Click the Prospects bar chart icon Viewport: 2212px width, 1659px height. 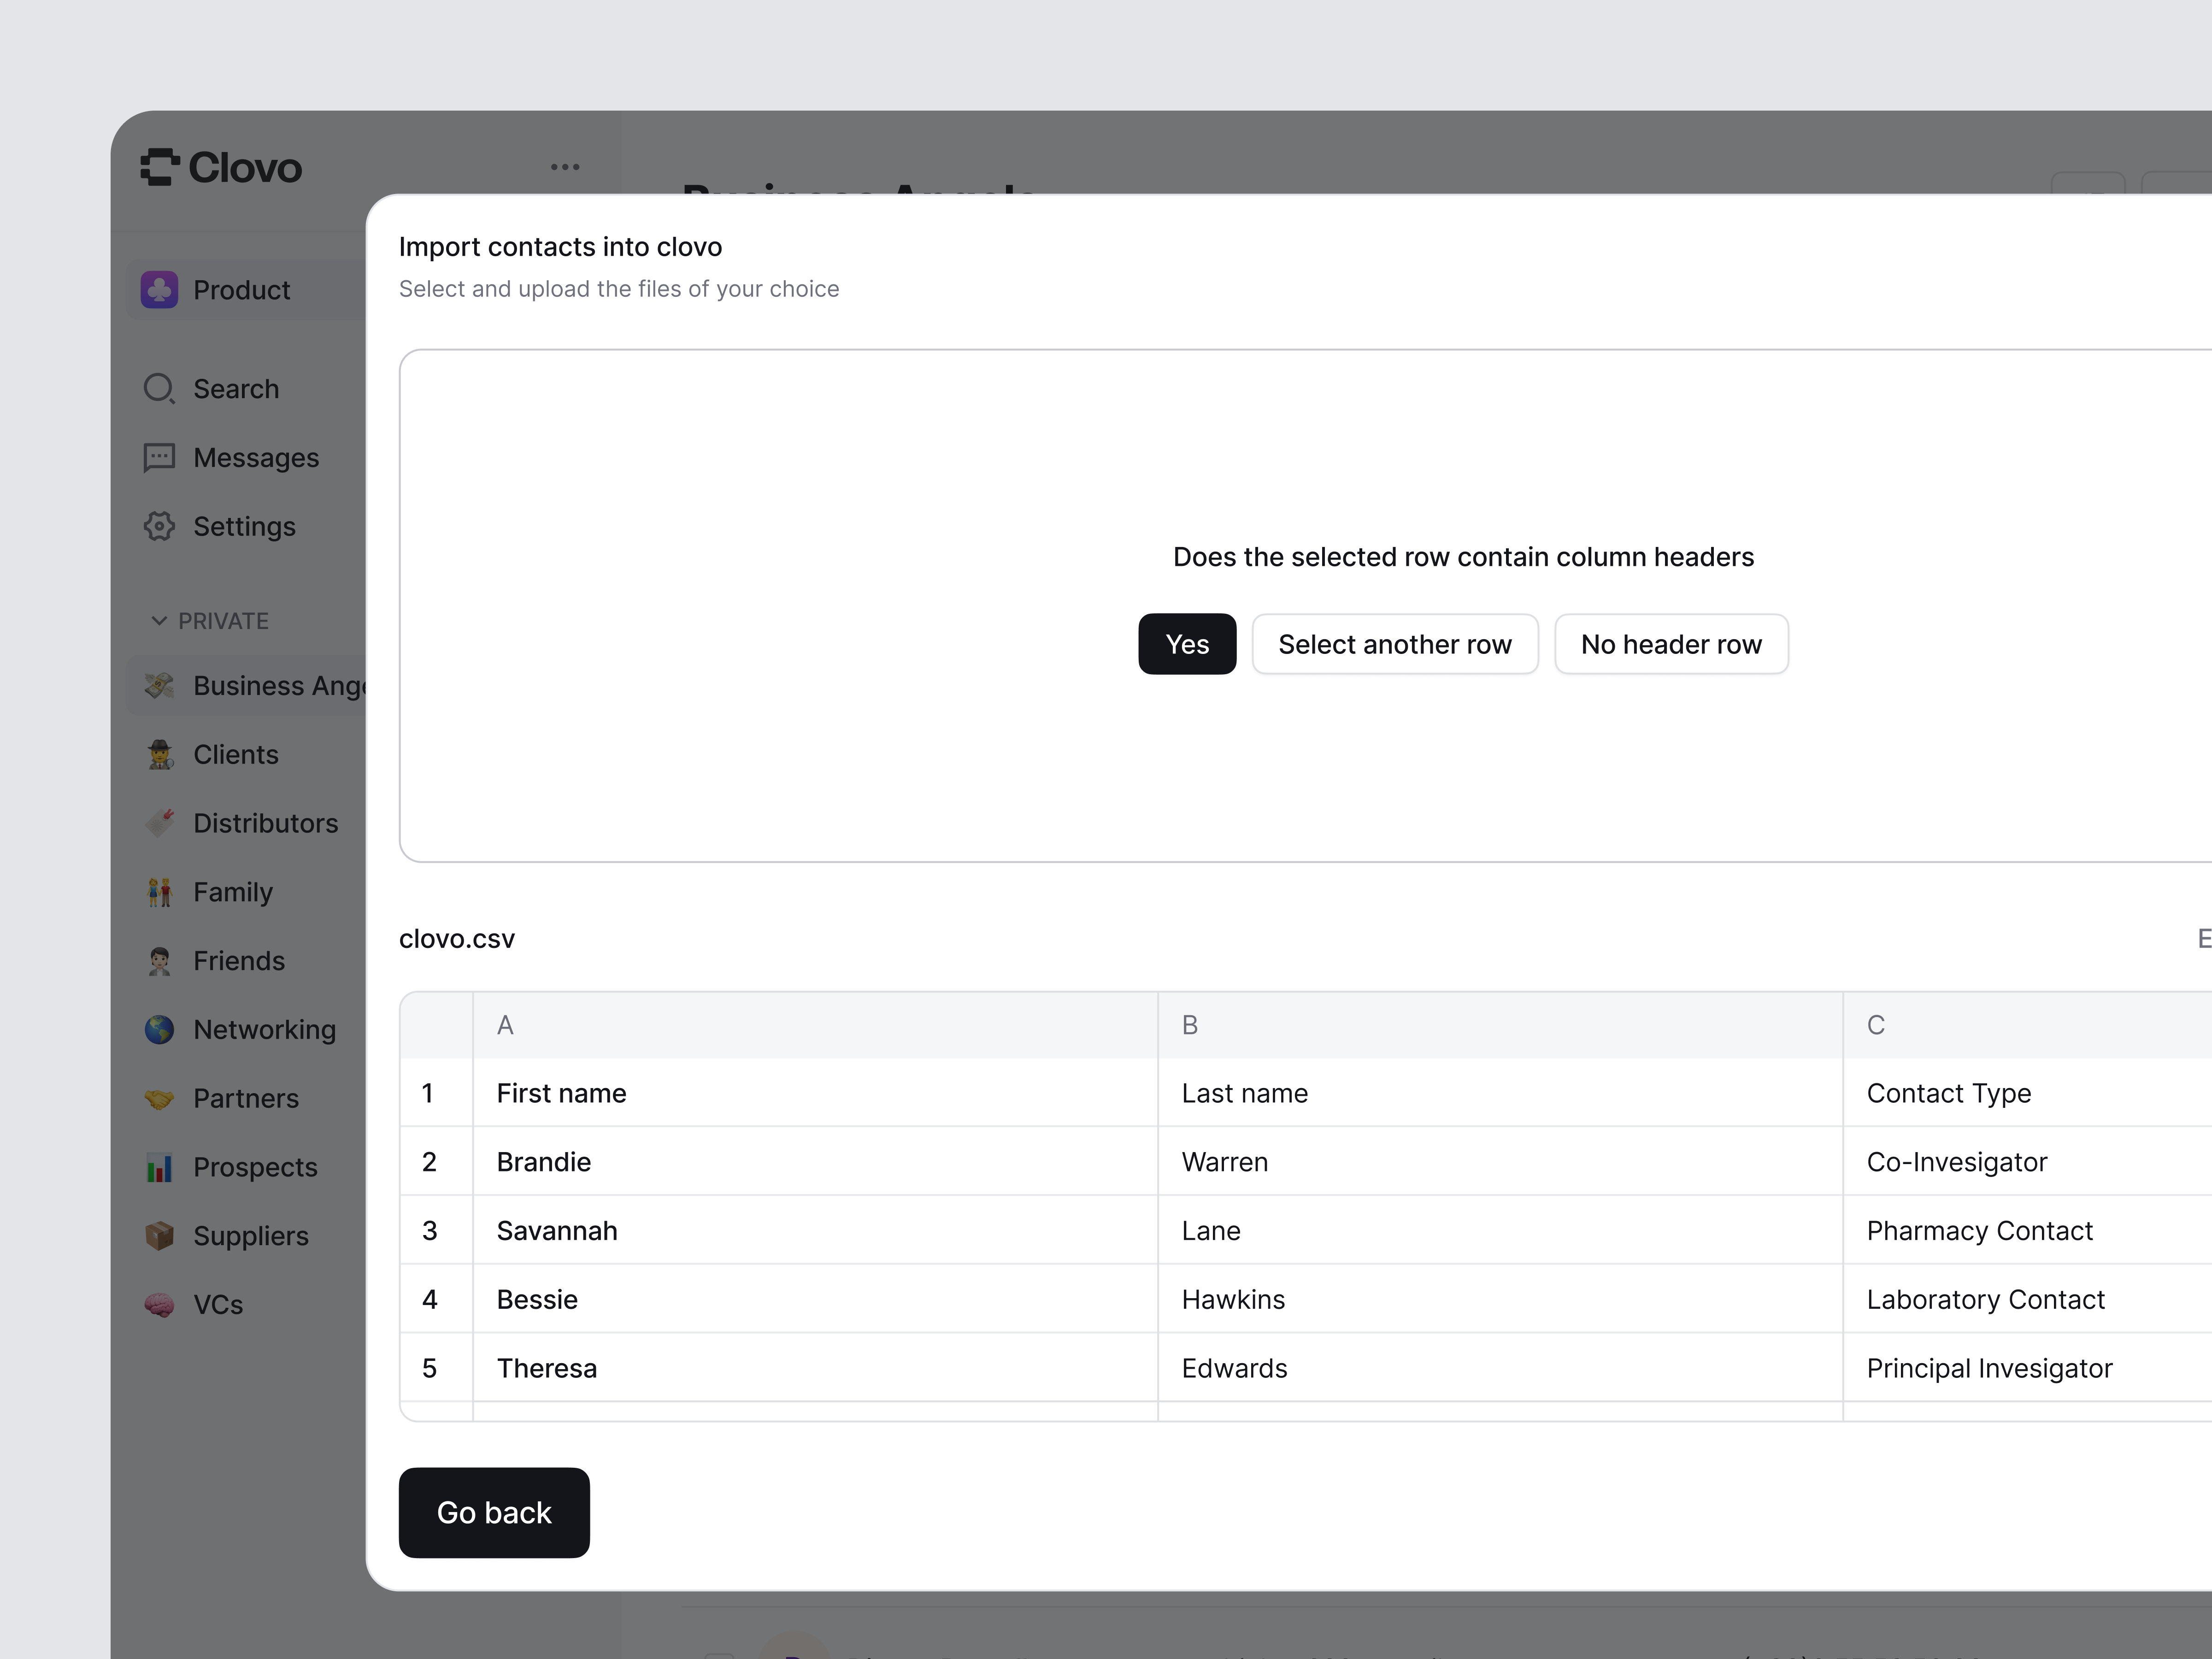click(x=159, y=1167)
